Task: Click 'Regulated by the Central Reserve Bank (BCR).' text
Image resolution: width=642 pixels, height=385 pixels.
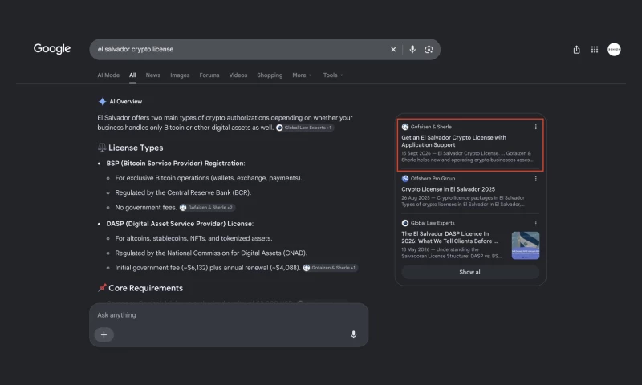Action: (x=183, y=192)
